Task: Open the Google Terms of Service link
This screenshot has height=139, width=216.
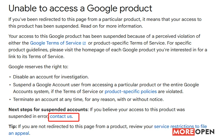Action: [56, 43]
